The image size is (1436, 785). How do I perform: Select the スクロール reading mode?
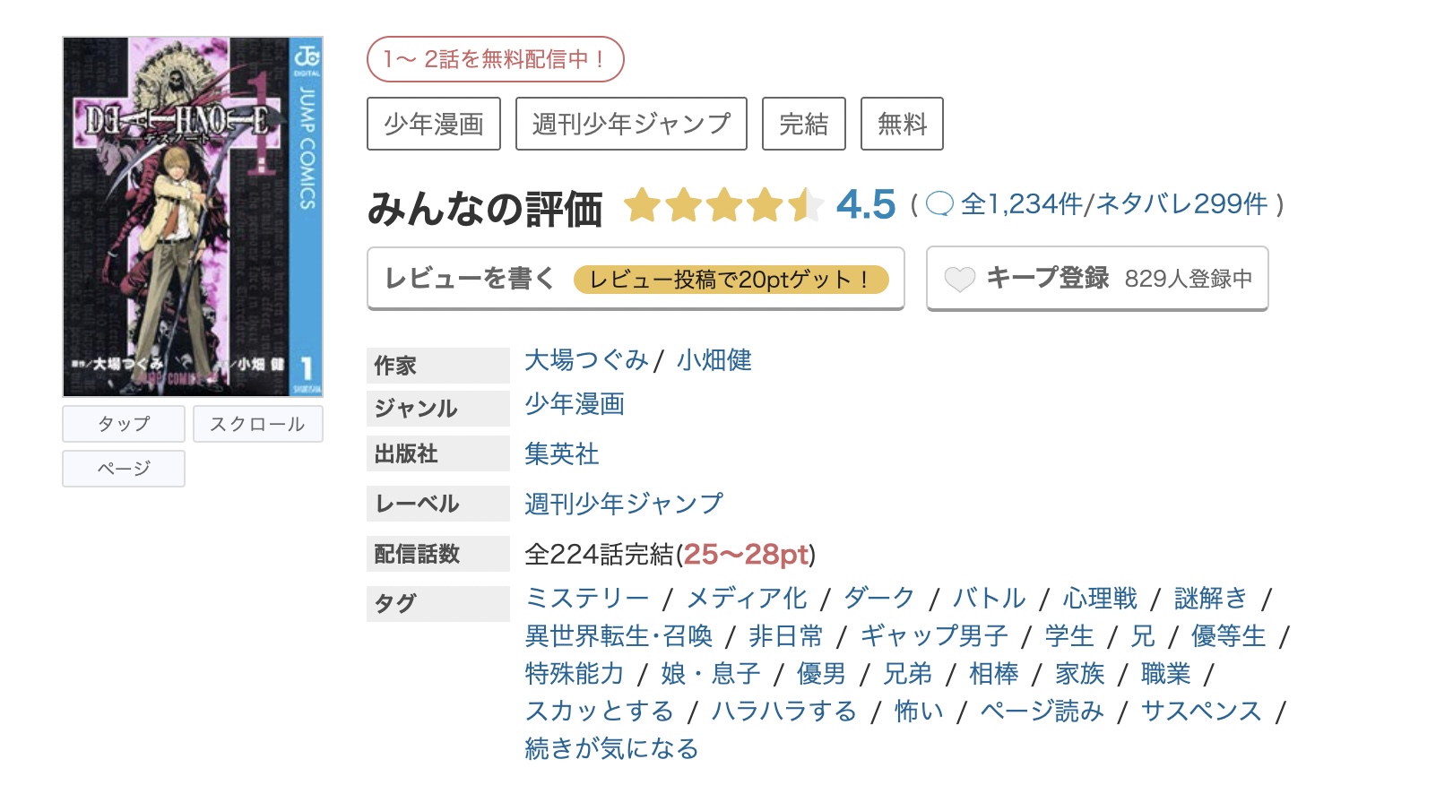pyautogui.click(x=257, y=424)
